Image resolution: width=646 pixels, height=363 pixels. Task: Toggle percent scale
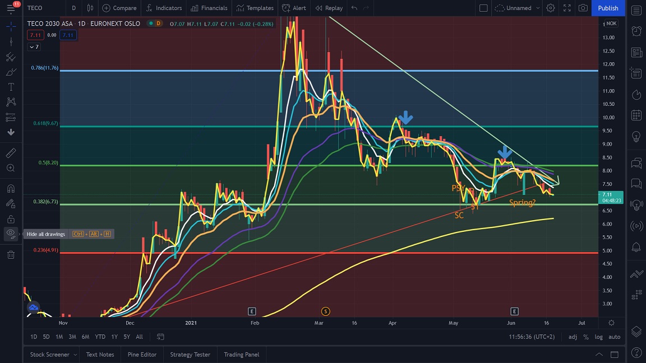[586, 337]
